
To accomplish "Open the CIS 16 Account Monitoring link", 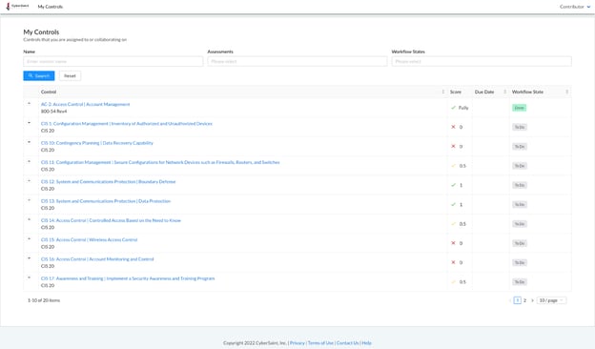I will [x=97, y=259].
